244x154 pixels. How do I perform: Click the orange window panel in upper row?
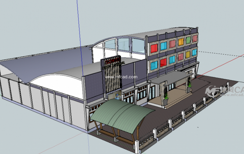point(181,42)
